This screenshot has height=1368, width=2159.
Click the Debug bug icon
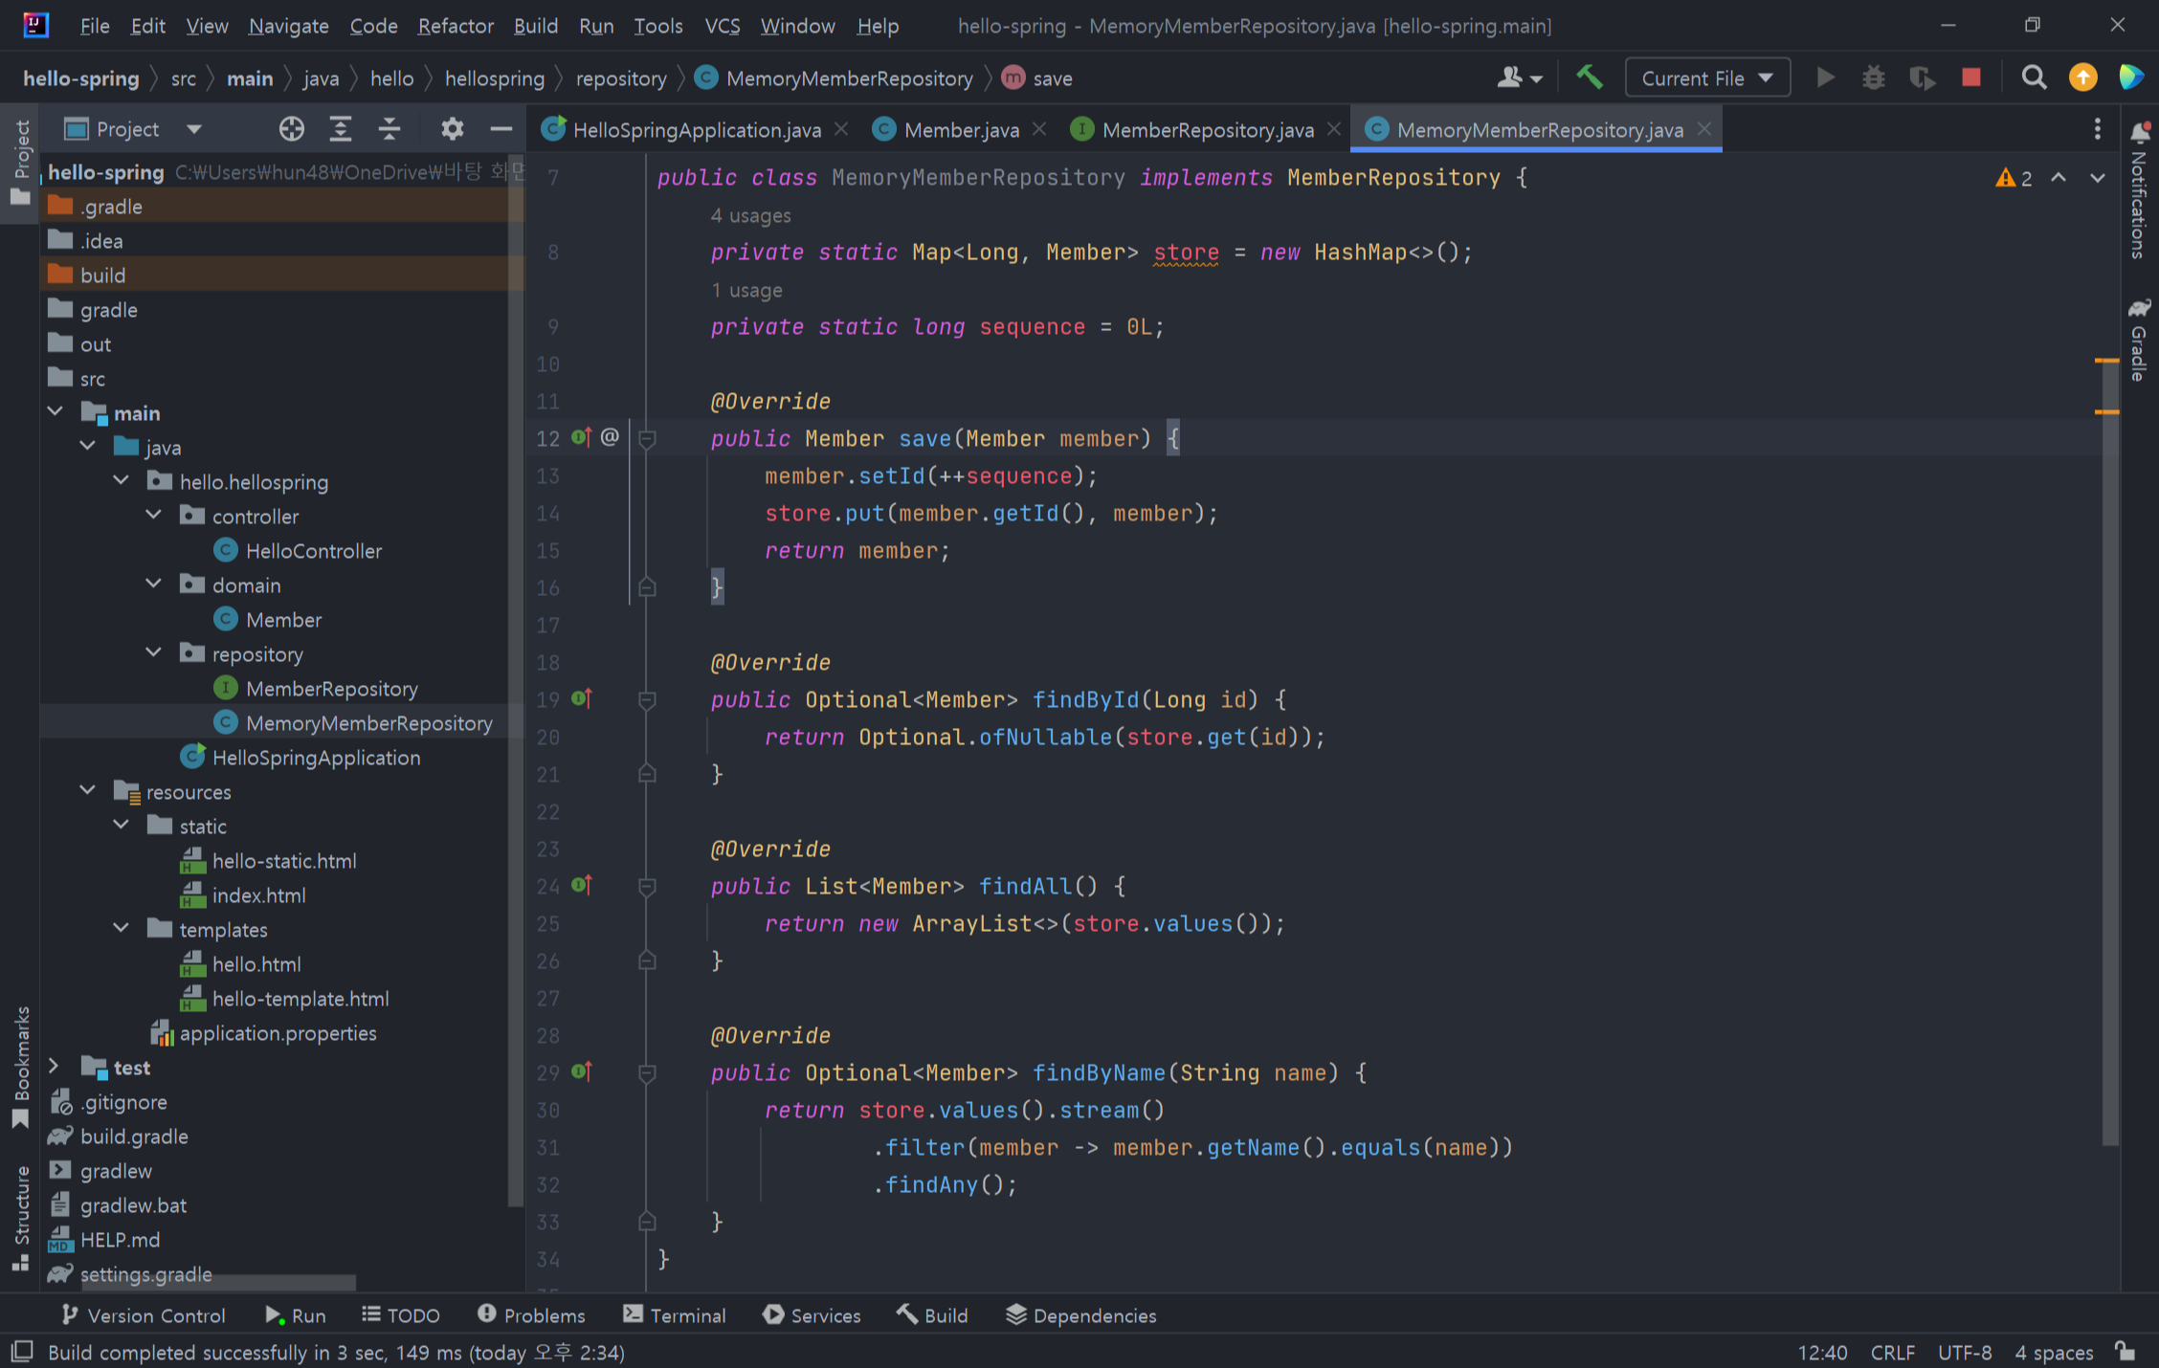point(1873,77)
